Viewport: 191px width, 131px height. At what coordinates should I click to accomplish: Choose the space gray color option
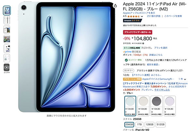[x=156, y=106]
